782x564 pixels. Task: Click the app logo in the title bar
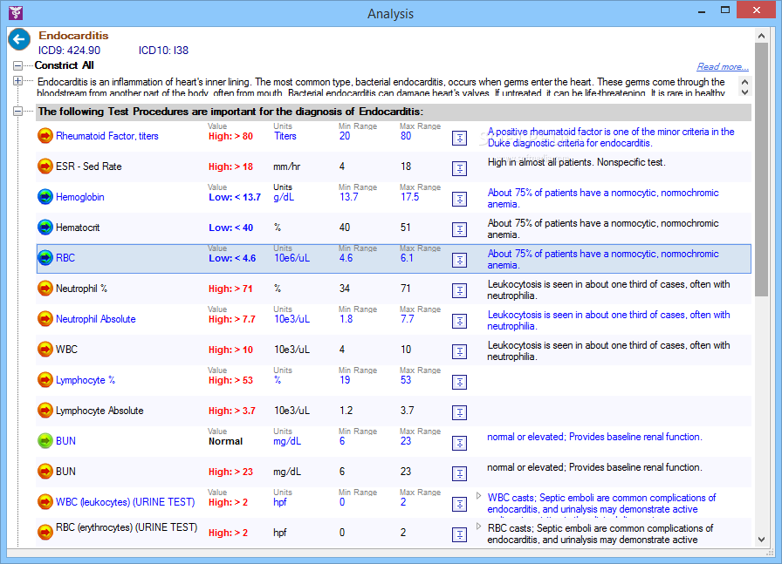[x=16, y=12]
